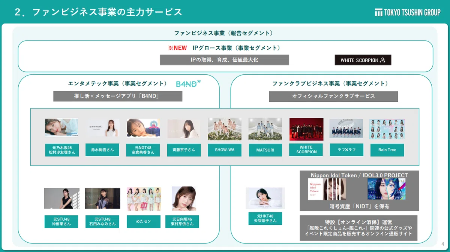This screenshot has width=450, height=252.
Task: Select the 元乃木坂46 松村沙友理さん label
Action: (x=62, y=150)
